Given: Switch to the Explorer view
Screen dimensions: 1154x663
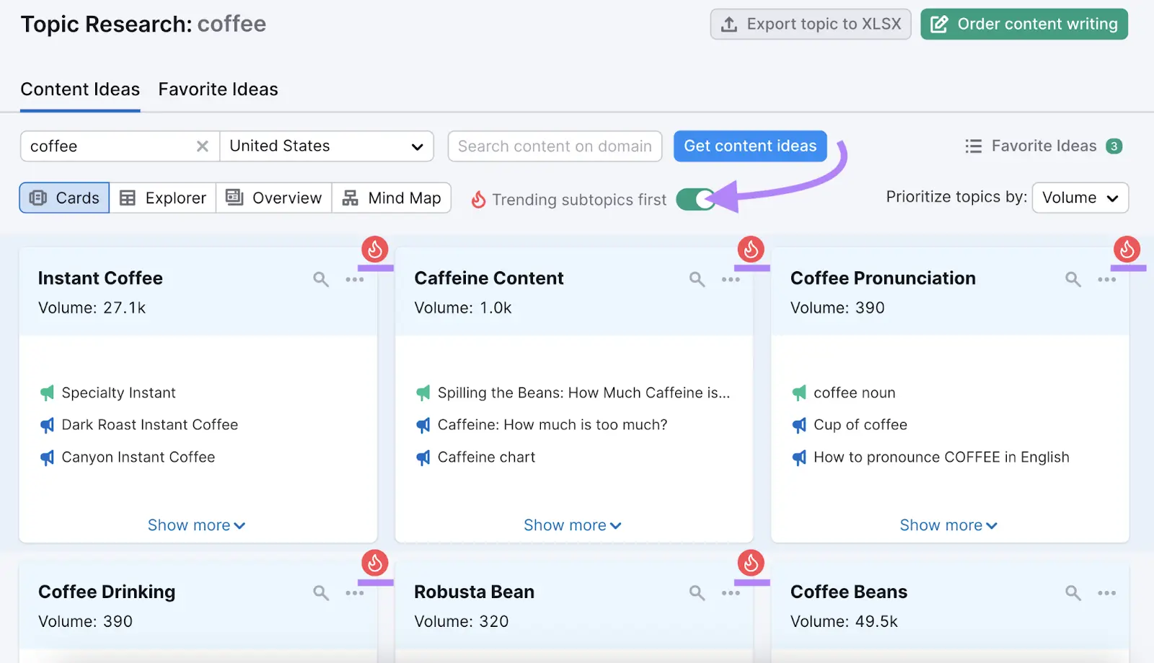Looking at the screenshot, I should (162, 198).
